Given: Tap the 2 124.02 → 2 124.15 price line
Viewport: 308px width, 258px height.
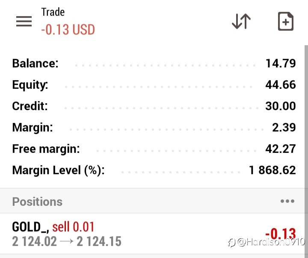Looking at the screenshot, I should 67,241.
